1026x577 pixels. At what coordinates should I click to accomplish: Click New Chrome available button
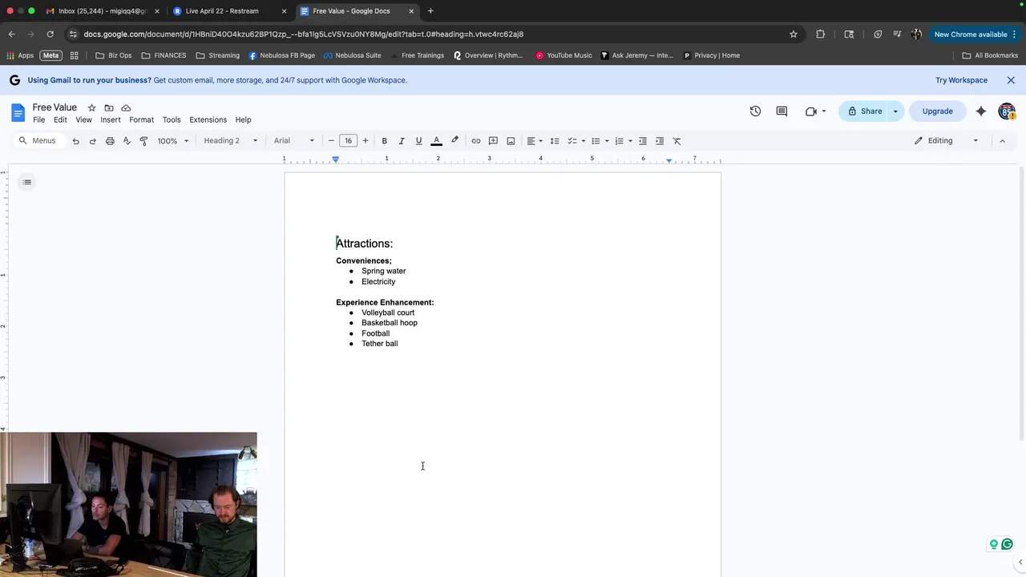[976, 34]
